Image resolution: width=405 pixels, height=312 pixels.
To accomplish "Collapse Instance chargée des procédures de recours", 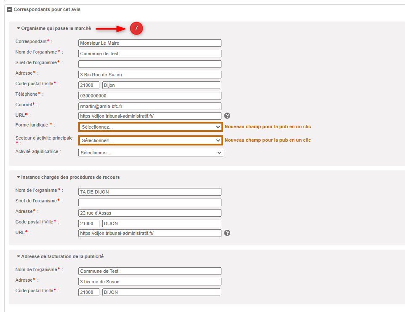I will pyautogui.click(x=19, y=177).
